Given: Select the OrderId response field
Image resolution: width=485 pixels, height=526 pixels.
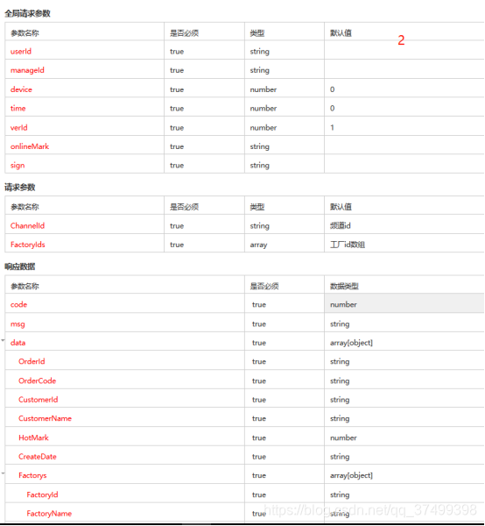Looking at the screenshot, I should point(32,361).
